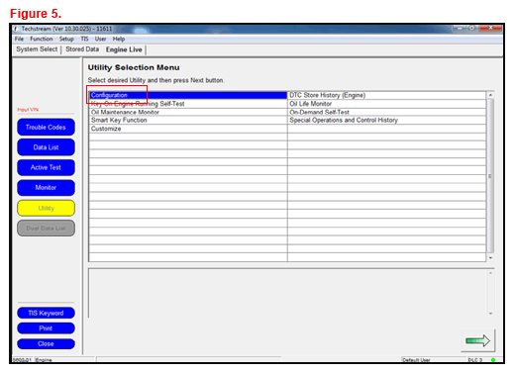Open the Setup menu
Viewport: 514px width, 373px height.
66,39
